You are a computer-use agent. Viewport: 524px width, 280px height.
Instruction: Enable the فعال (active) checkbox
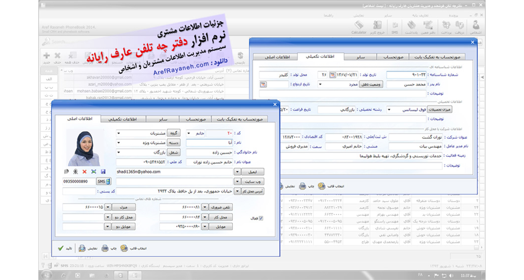click(261, 218)
